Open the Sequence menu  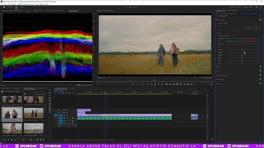pos(14,4)
